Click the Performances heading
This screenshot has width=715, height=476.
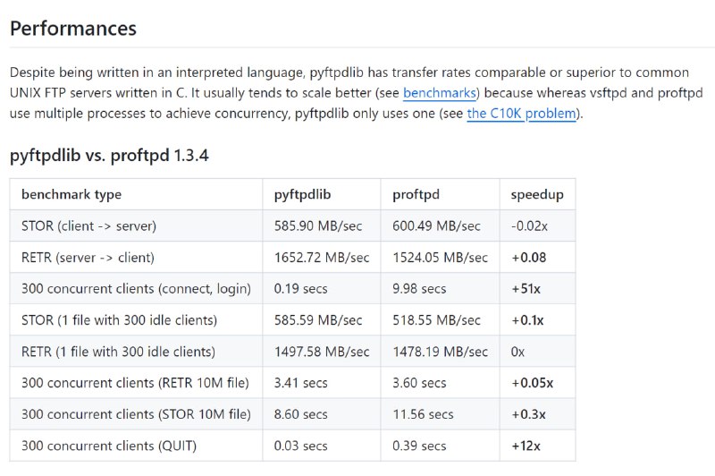[73, 29]
